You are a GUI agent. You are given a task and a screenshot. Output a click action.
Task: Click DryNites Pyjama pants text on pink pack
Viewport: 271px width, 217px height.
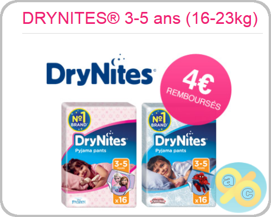(100, 143)
